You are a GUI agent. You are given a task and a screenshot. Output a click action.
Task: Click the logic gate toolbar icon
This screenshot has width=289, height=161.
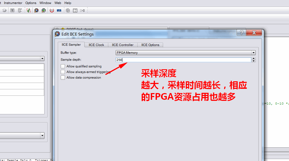pos(5,10)
